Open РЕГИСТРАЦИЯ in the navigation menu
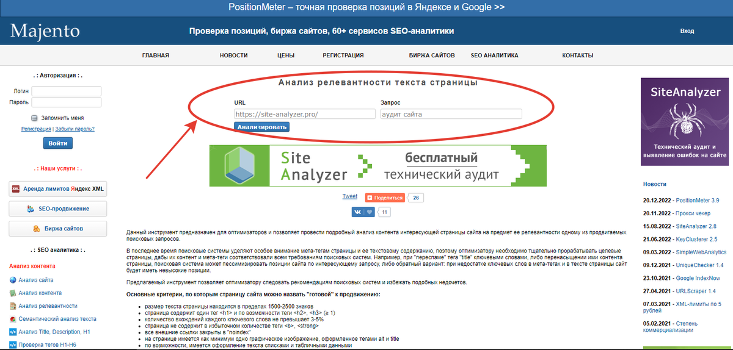 pos(343,55)
